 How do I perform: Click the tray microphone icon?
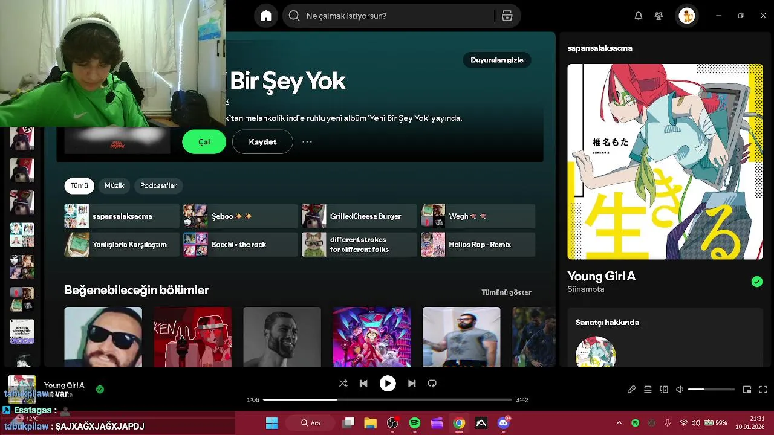(668, 423)
